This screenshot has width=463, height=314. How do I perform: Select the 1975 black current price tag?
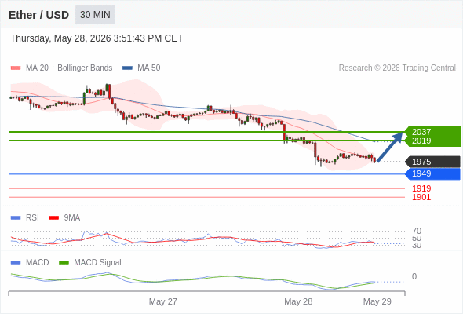point(432,162)
